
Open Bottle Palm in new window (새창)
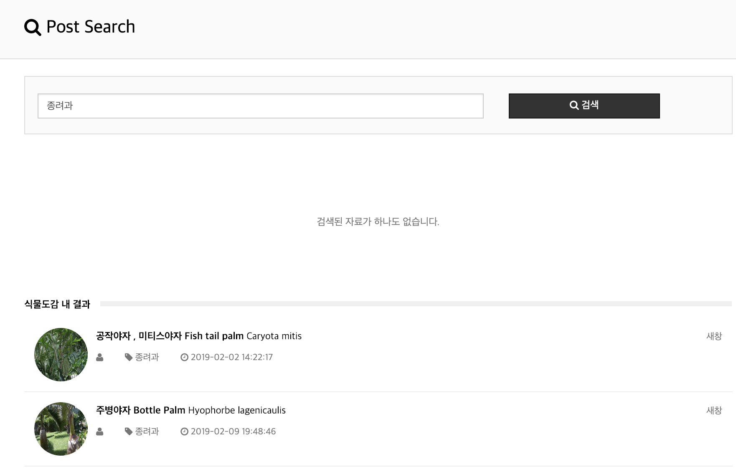(x=714, y=411)
